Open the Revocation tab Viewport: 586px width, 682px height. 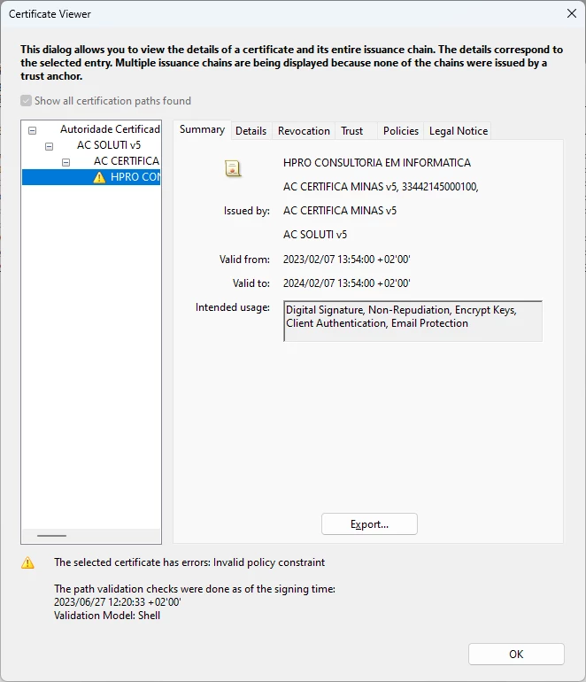click(x=304, y=131)
